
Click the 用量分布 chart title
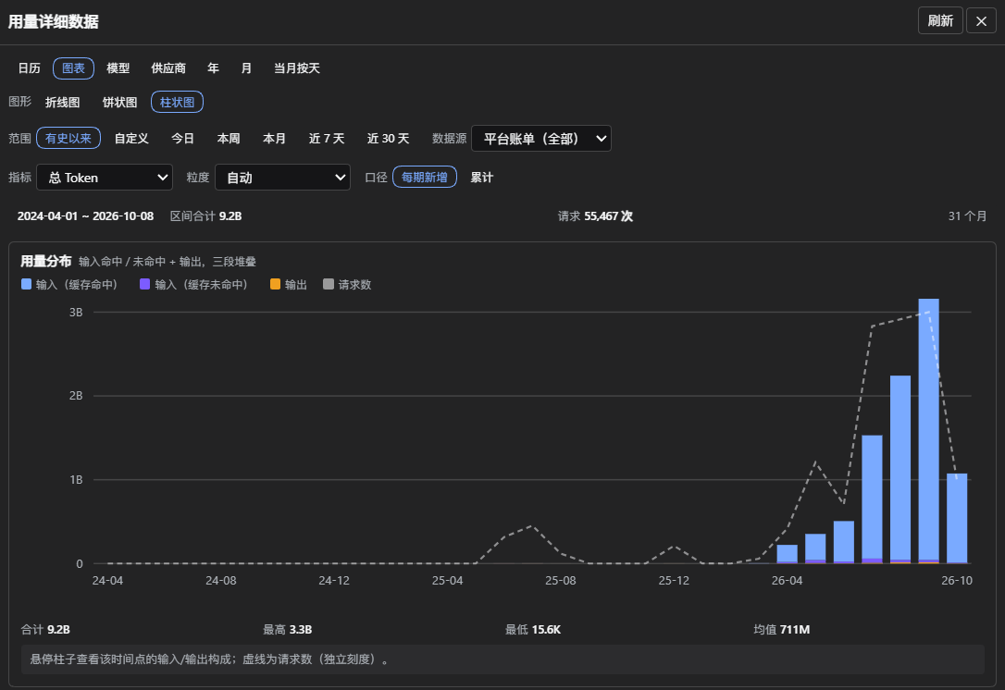click(x=45, y=261)
